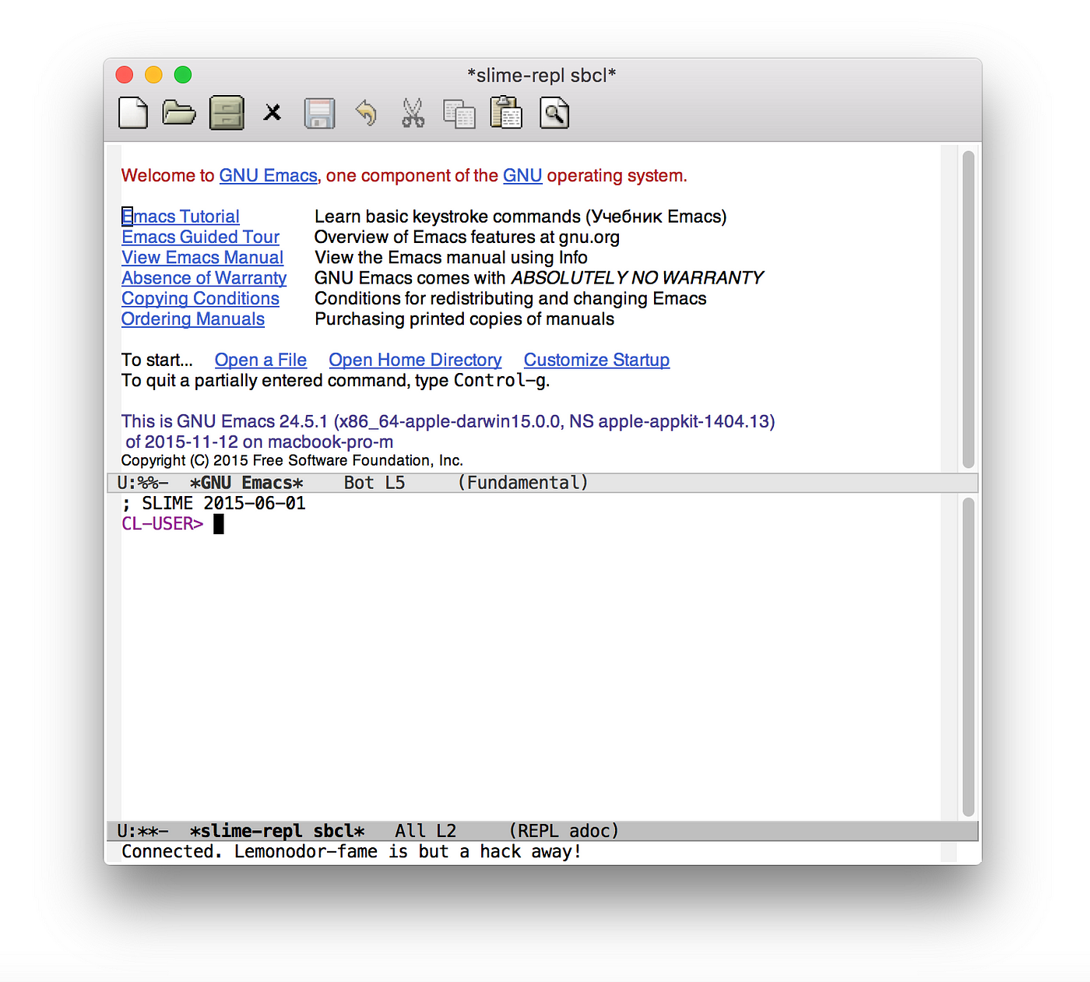The image size is (1090, 982).
Task: Open directory with the drawer cabinet icon
Action: tap(227, 113)
